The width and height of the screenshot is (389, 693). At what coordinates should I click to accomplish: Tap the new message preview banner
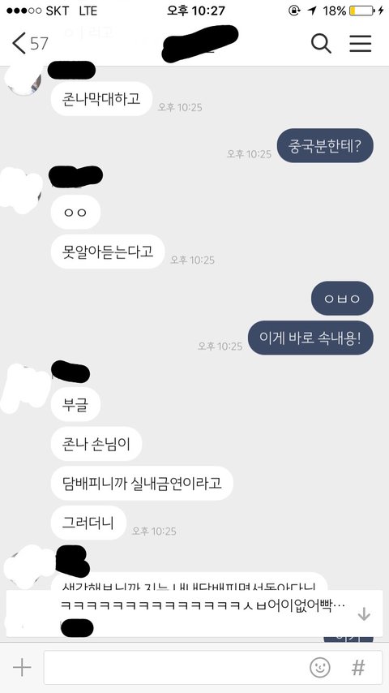click(x=194, y=613)
